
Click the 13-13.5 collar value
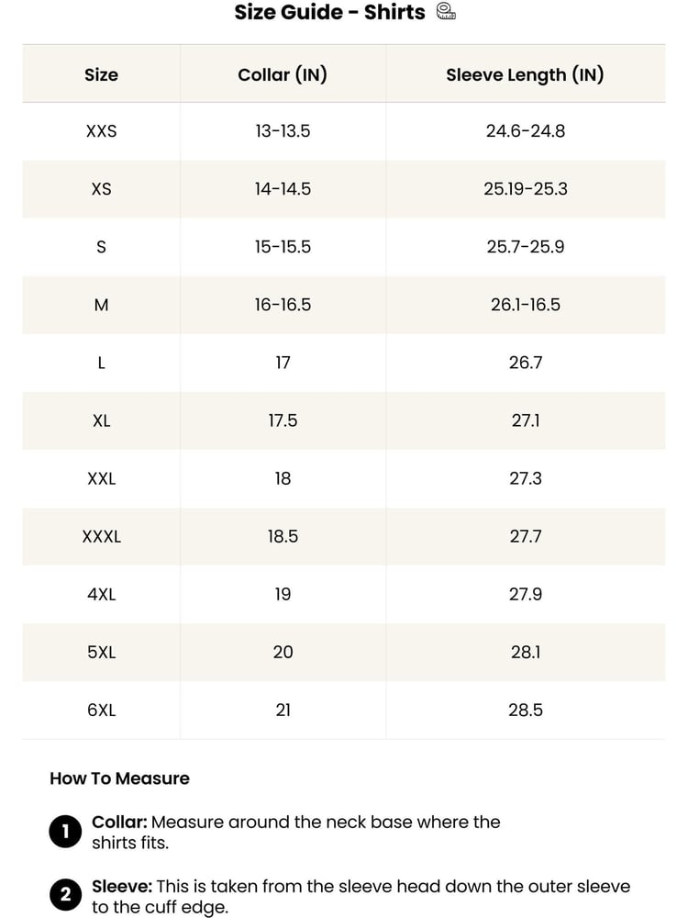click(283, 131)
